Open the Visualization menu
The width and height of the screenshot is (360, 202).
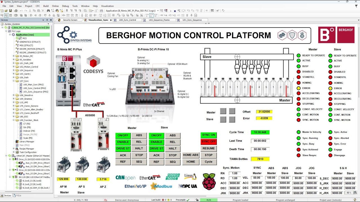(x=107, y=6)
